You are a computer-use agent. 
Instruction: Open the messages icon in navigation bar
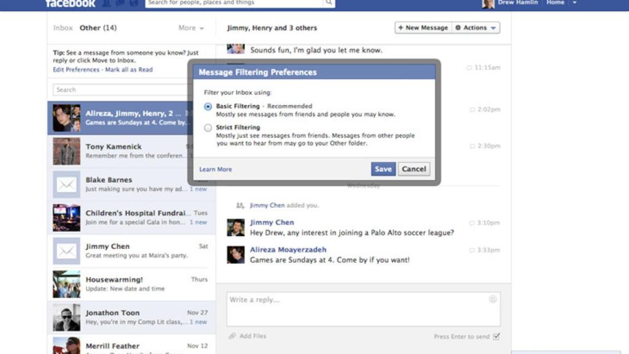pyautogui.click(x=119, y=3)
